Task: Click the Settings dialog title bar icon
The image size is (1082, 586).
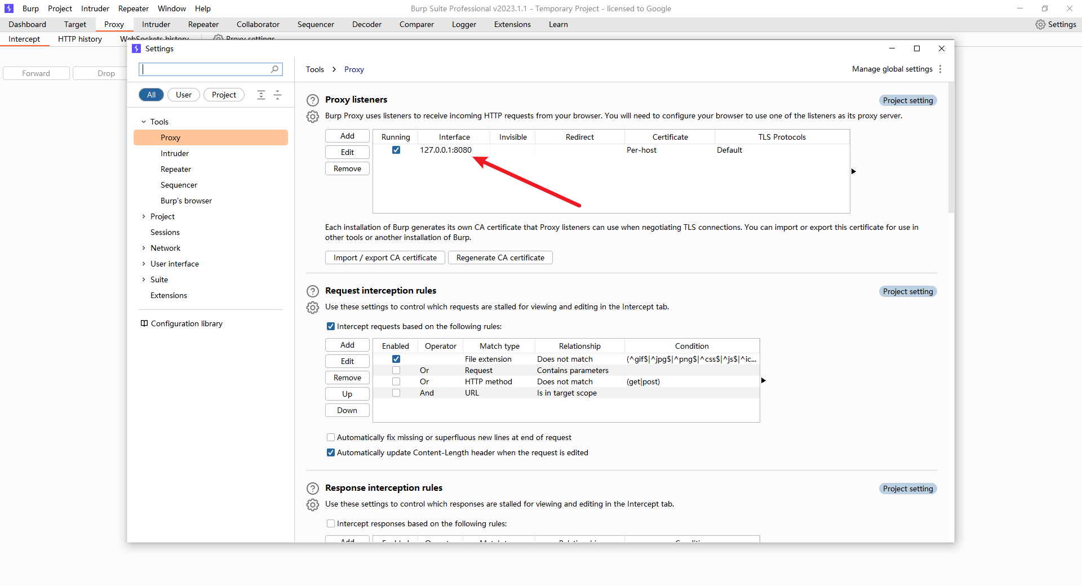Action: [136, 48]
